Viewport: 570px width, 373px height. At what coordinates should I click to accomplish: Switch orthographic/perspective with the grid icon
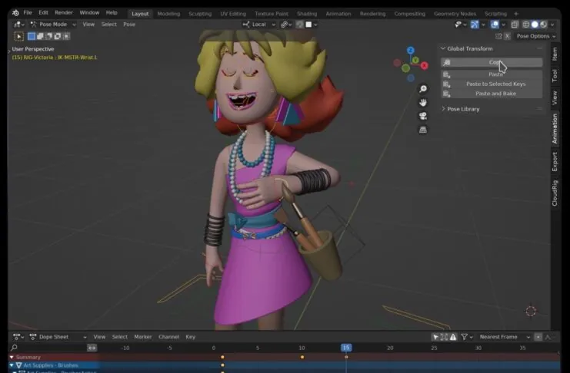423,130
